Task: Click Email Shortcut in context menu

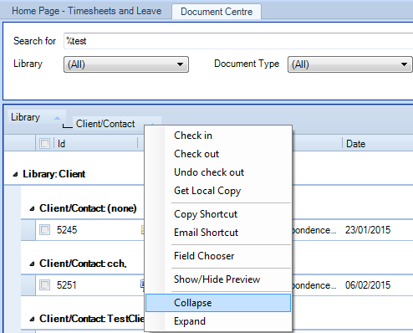Action: (x=218, y=233)
